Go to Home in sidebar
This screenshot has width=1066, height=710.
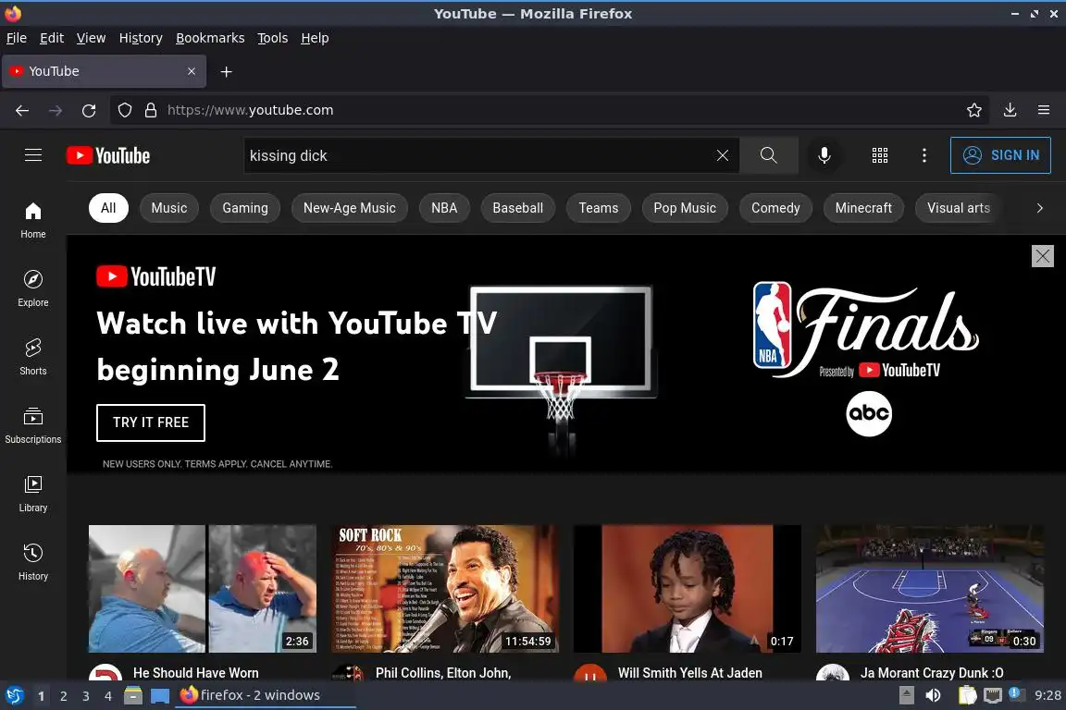pyautogui.click(x=32, y=220)
